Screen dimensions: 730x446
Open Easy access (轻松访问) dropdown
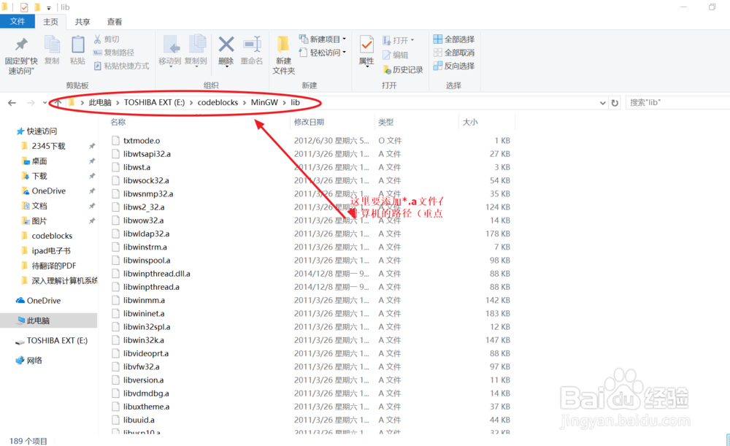pyautogui.click(x=322, y=53)
